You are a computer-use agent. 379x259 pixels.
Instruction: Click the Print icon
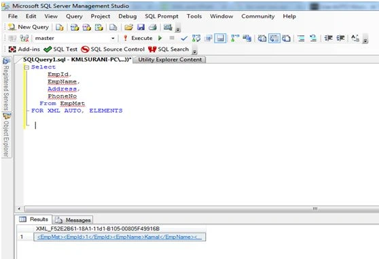click(x=153, y=27)
